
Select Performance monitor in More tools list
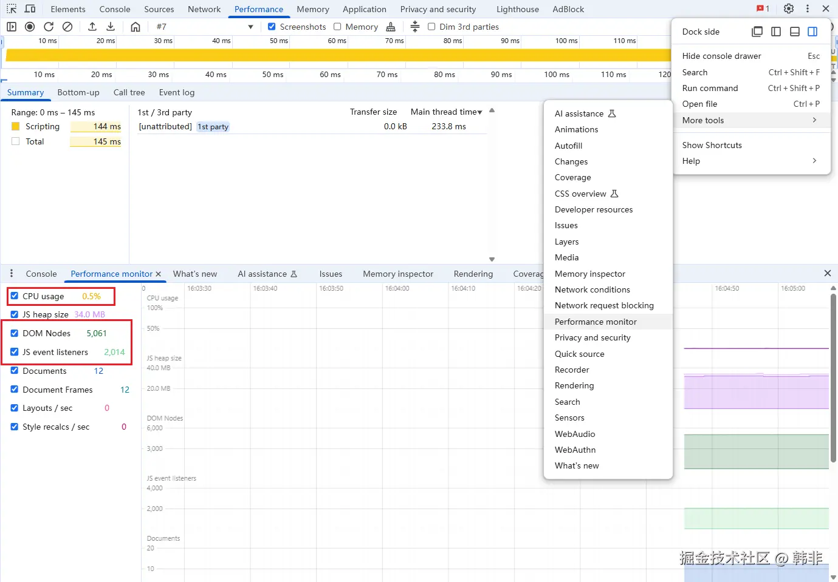608,322
